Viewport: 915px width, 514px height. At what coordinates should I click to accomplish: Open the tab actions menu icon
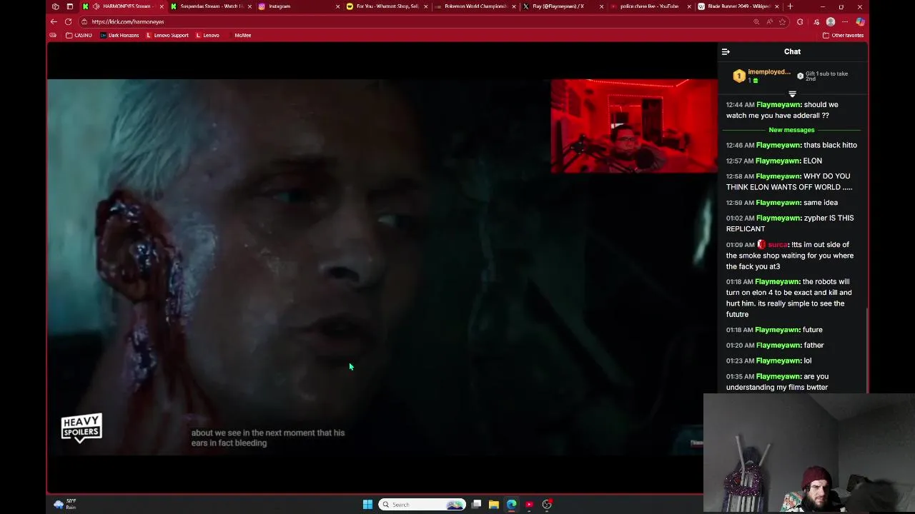pos(69,6)
